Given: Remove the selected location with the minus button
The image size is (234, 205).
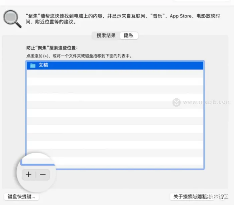Looking at the screenshot, I should 43,174.
